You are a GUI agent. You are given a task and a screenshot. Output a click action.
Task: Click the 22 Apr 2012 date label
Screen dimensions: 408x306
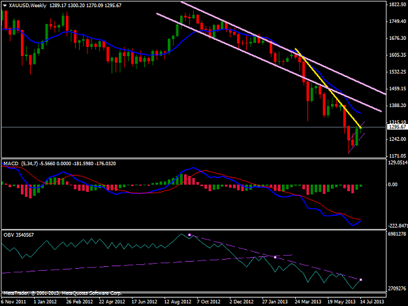112,302
